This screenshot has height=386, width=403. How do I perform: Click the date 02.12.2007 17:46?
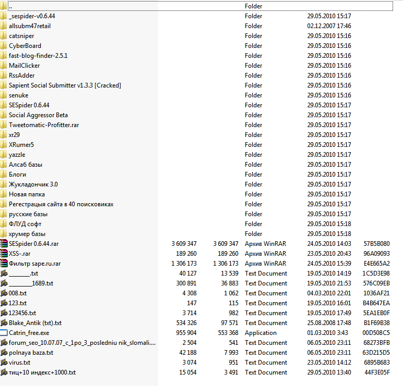click(329, 26)
